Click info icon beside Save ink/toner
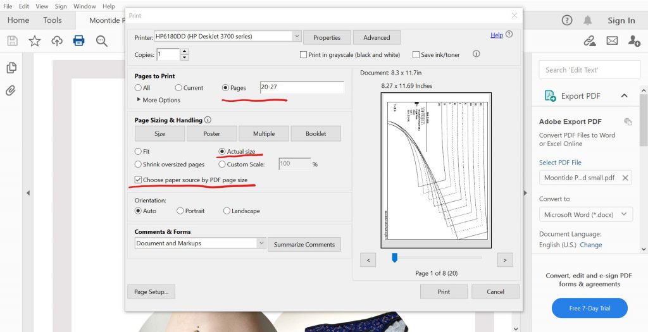 click(x=476, y=54)
